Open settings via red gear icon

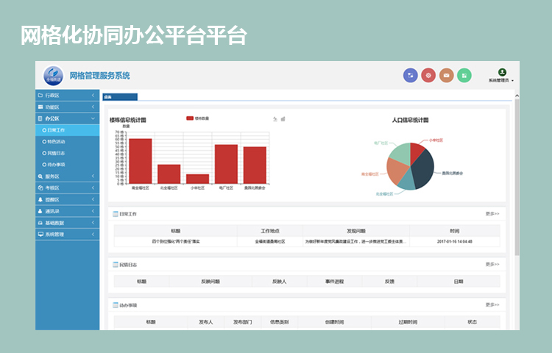[428, 75]
